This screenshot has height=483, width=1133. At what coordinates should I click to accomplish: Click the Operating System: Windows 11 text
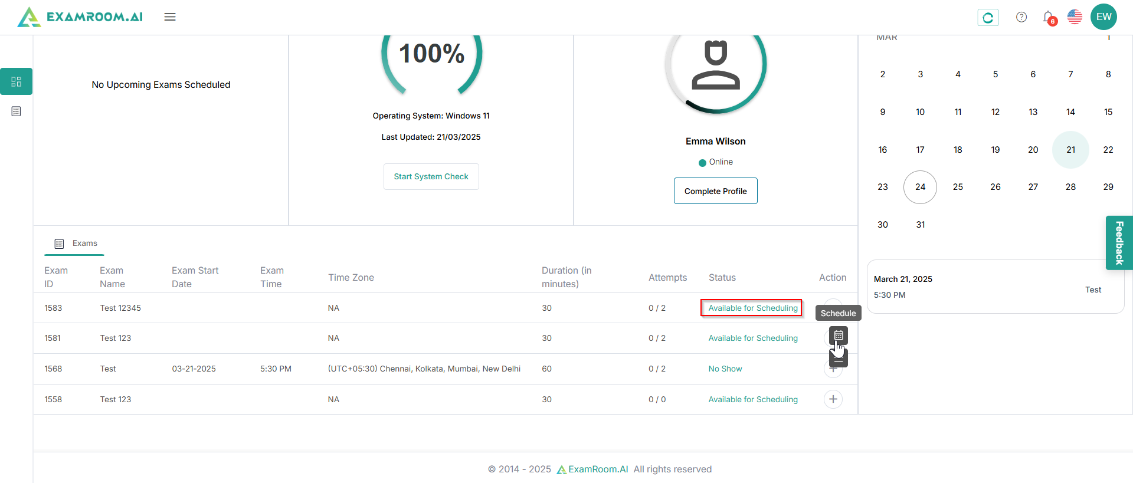click(431, 116)
